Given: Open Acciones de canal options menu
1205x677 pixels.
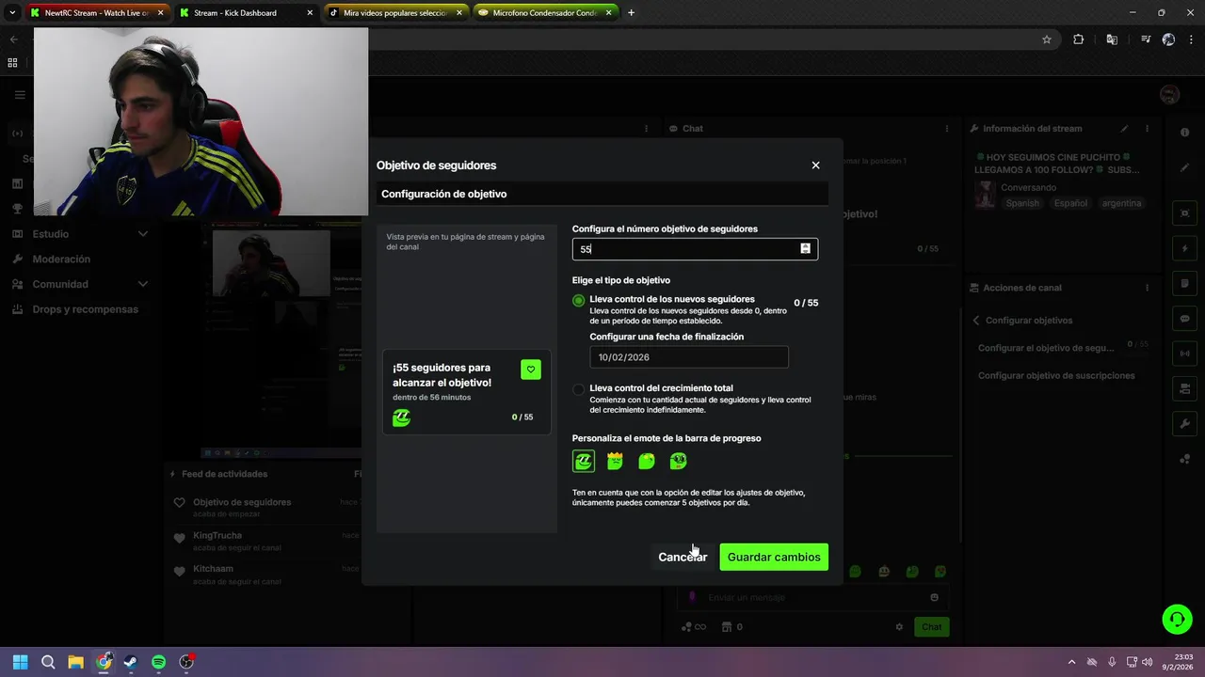Looking at the screenshot, I should coord(1147,288).
